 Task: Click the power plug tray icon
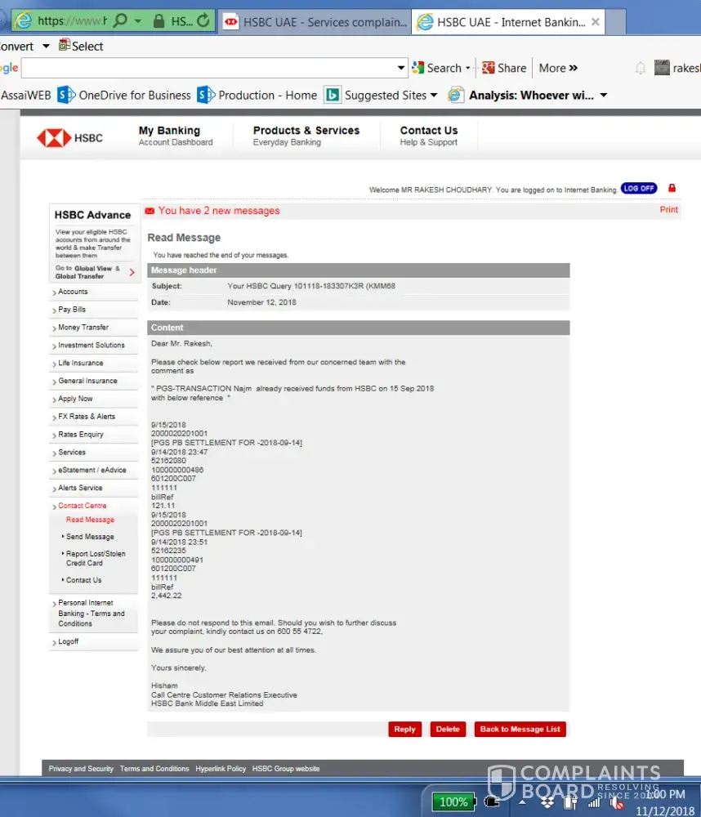click(x=492, y=802)
